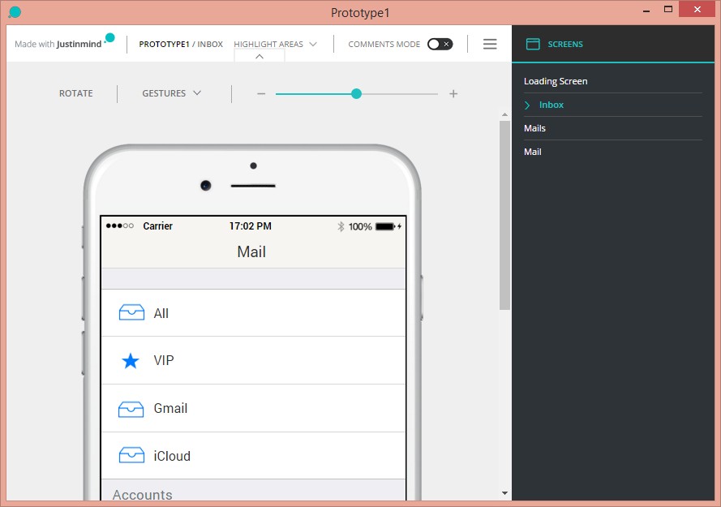The width and height of the screenshot is (721, 507).
Task: Open the Gmail mailbox row
Action: click(253, 408)
